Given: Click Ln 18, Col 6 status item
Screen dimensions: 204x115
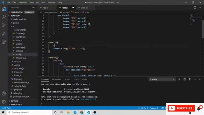Looking at the screenshot, I should (x=143, y=108).
